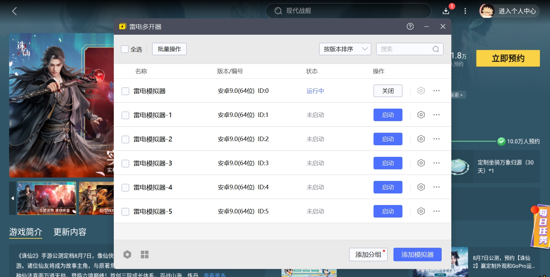Open more options for 雷电模拟器-5
The width and height of the screenshot is (550, 277).
[436, 211]
